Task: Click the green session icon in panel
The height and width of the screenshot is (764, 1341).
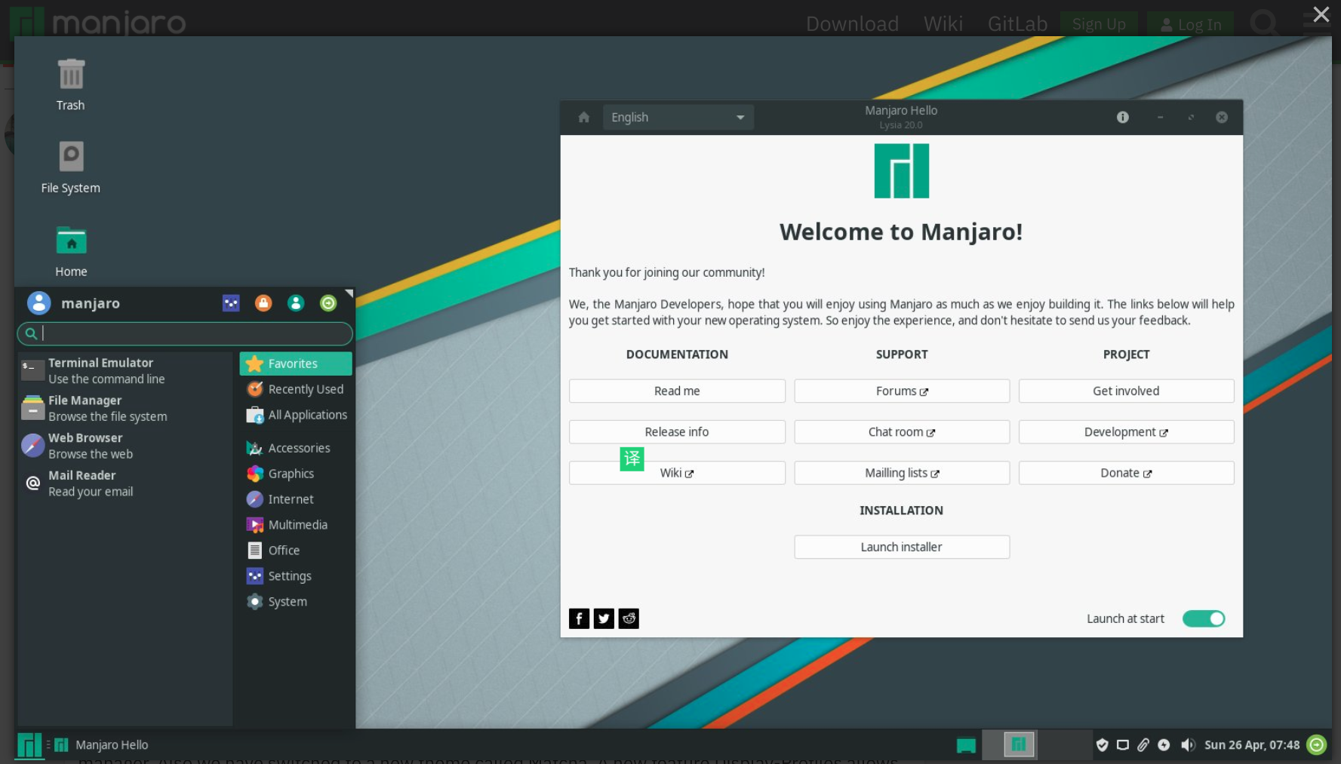Action: pyautogui.click(x=1317, y=745)
